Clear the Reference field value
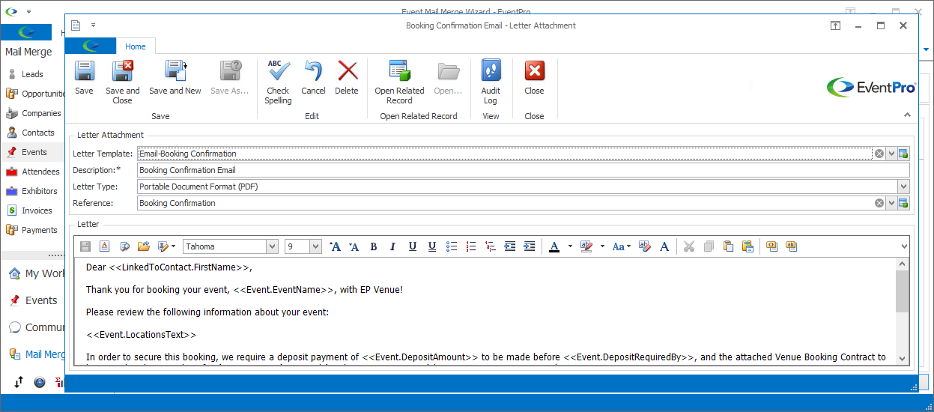934x412 pixels. (x=879, y=203)
